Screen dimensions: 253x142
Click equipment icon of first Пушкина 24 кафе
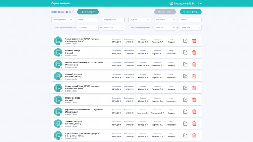[x=58, y=53]
